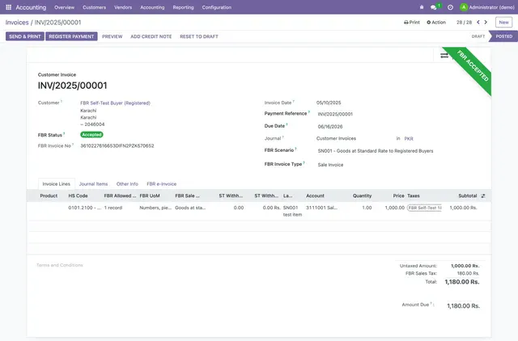Sort by Product column header
518x341 pixels.
[49, 196]
